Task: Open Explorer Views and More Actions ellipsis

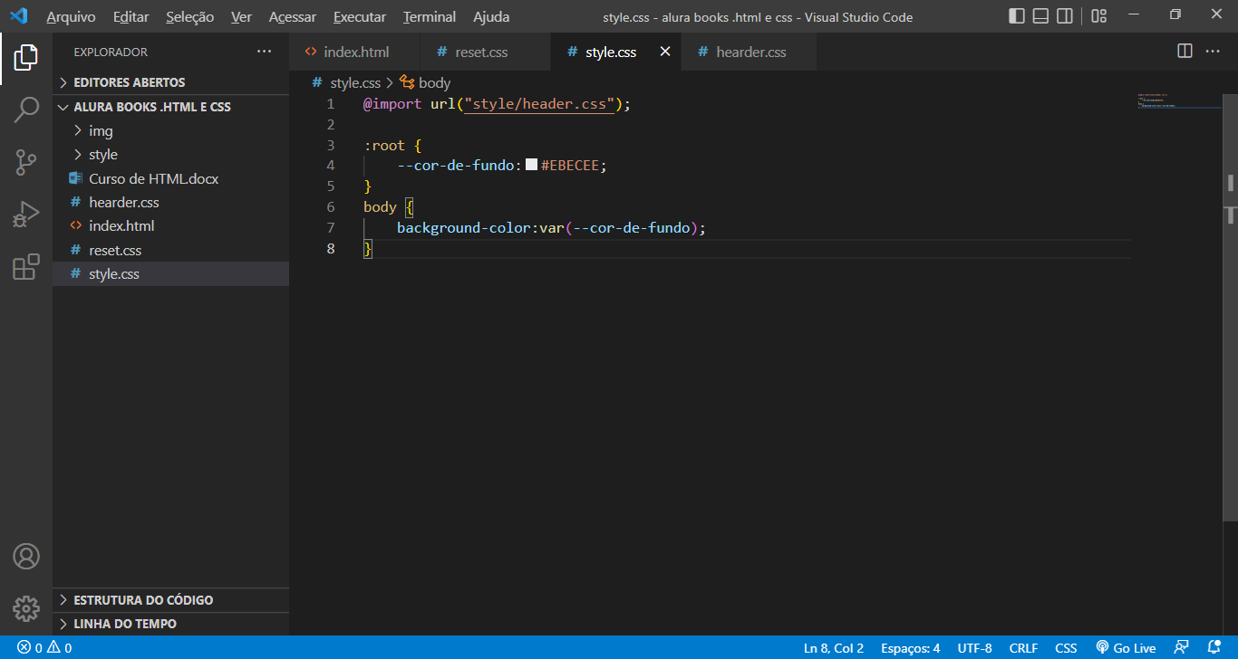Action: (264, 52)
